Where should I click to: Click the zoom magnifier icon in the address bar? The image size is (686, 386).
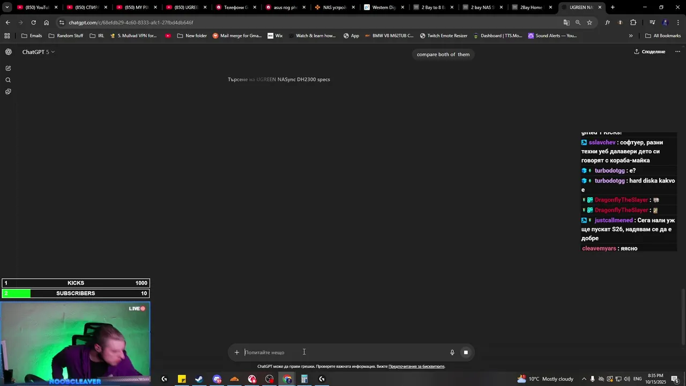(x=578, y=23)
